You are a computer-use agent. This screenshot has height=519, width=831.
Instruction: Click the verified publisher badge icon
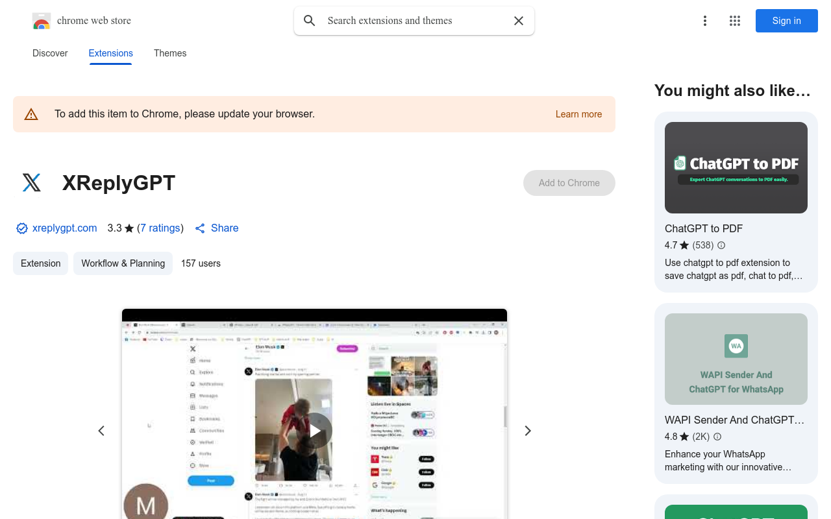[x=22, y=228]
